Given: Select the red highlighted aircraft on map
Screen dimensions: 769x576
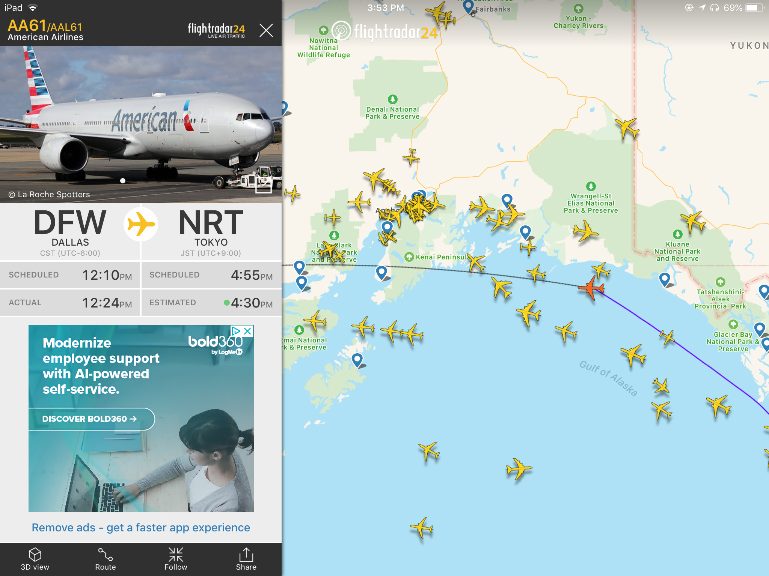Looking at the screenshot, I should click(591, 288).
